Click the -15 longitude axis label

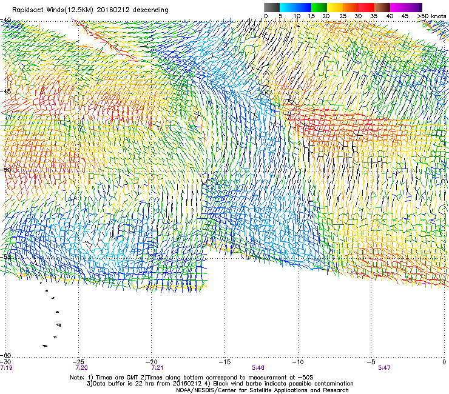pyautogui.click(x=224, y=362)
